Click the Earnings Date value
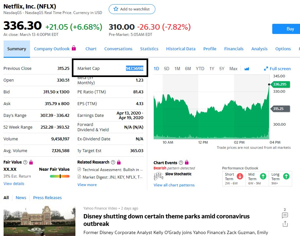This screenshot has height=236, width=300. coord(130,115)
